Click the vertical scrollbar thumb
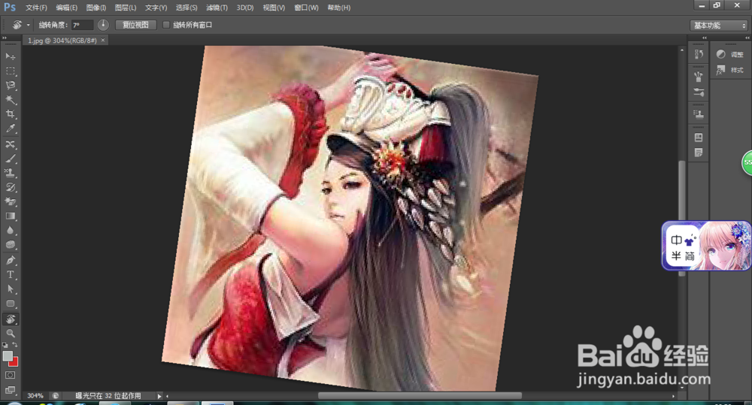This screenshot has height=405, width=752. [682, 219]
